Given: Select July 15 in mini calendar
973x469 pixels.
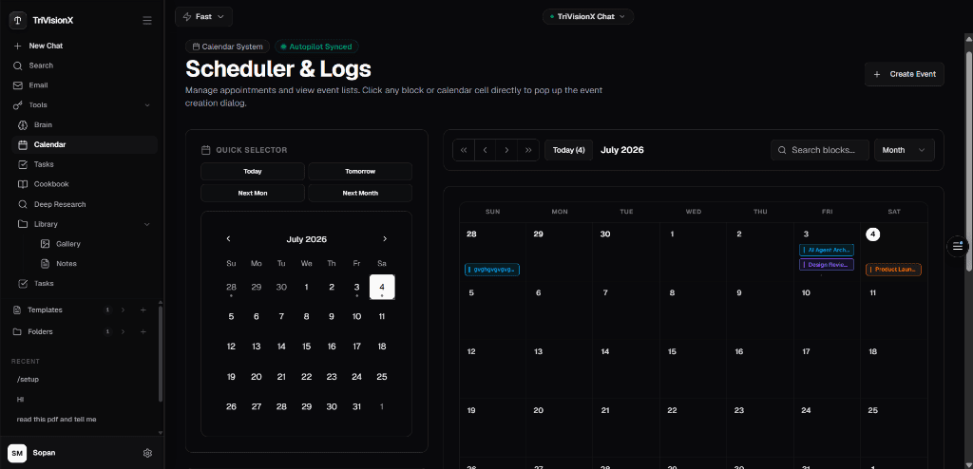Looking at the screenshot, I should click(x=307, y=347).
